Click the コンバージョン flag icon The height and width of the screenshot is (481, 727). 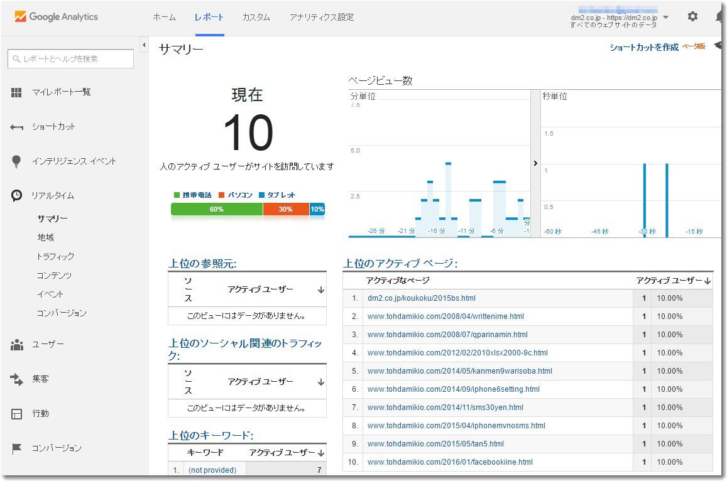point(17,448)
